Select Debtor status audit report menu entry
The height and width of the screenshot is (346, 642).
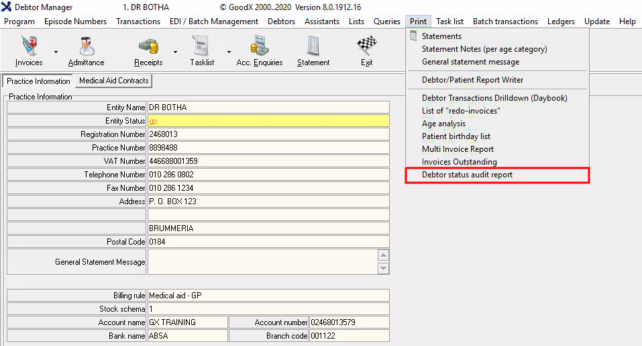[x=467, y=175]
